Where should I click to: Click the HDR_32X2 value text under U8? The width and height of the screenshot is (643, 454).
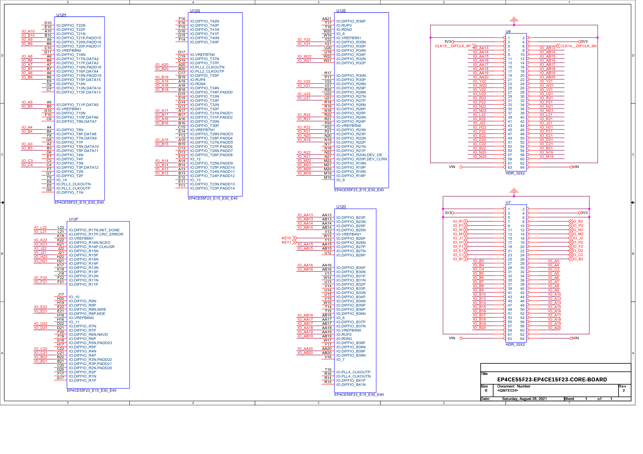(515, 173)
